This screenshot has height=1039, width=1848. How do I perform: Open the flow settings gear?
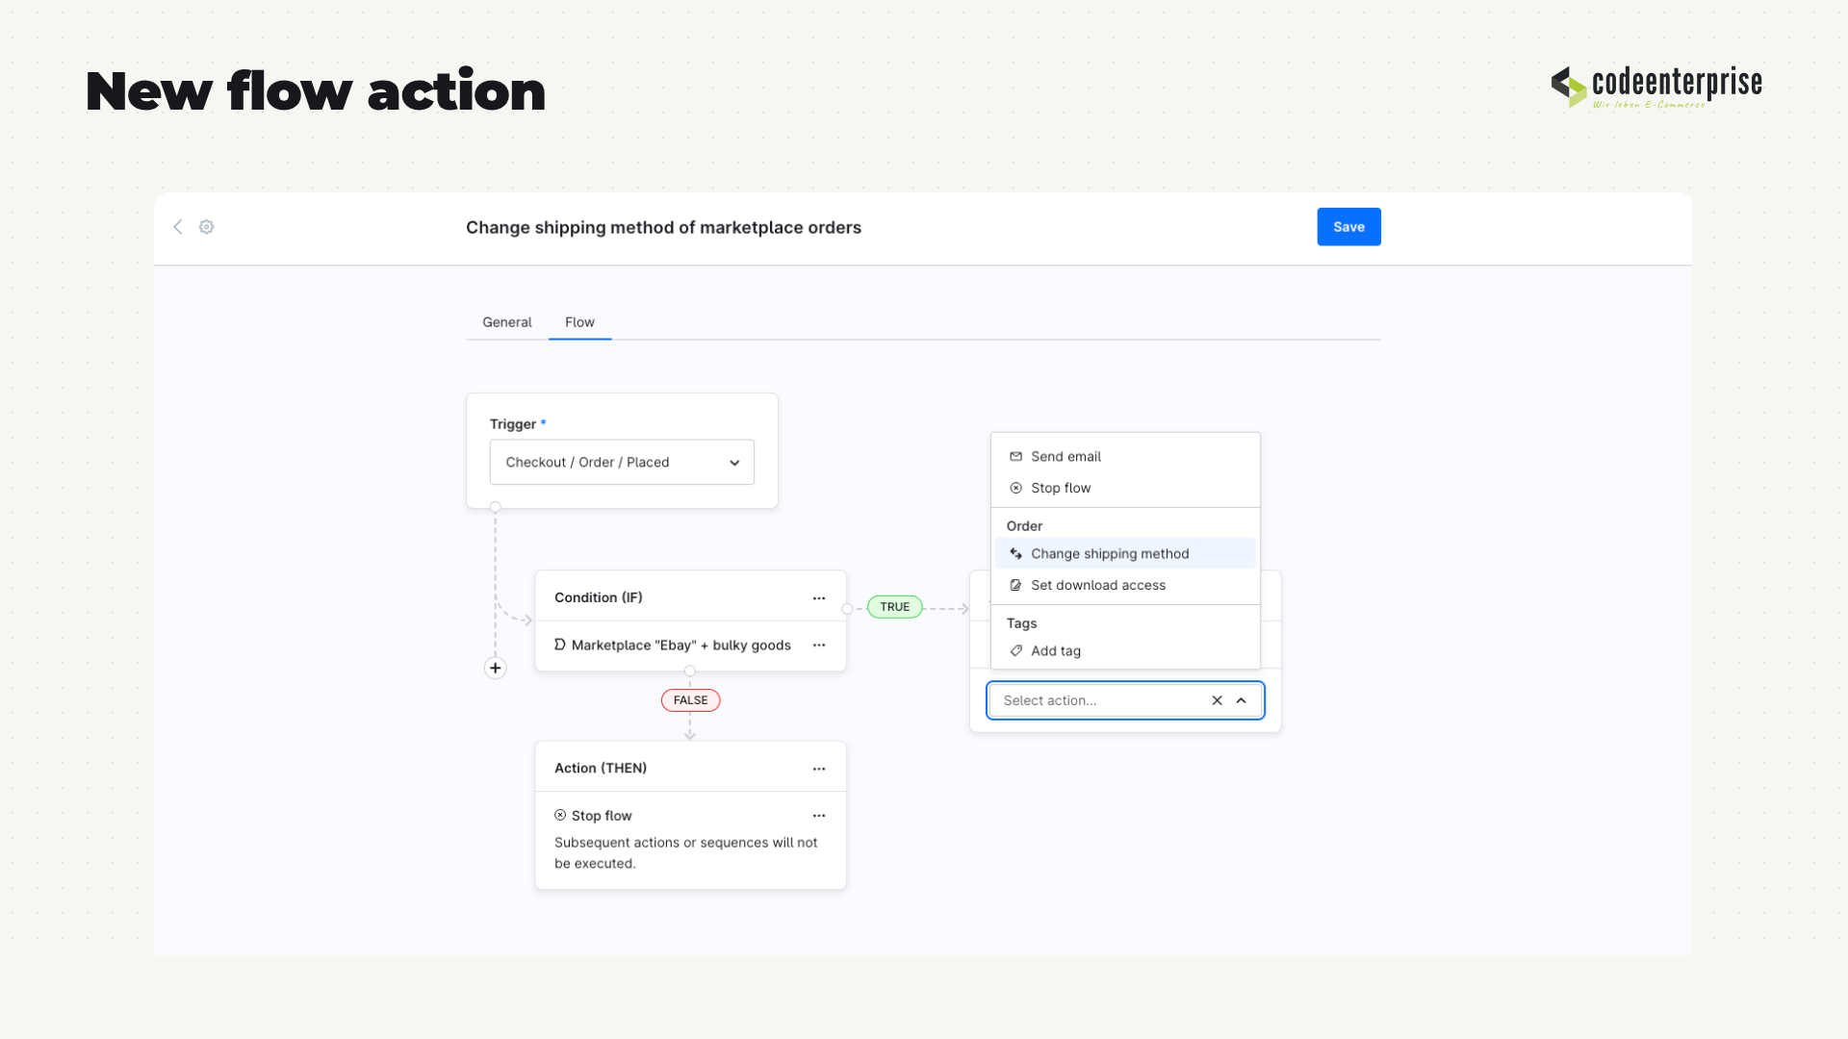pyautogui.click(x=207, y=227)
